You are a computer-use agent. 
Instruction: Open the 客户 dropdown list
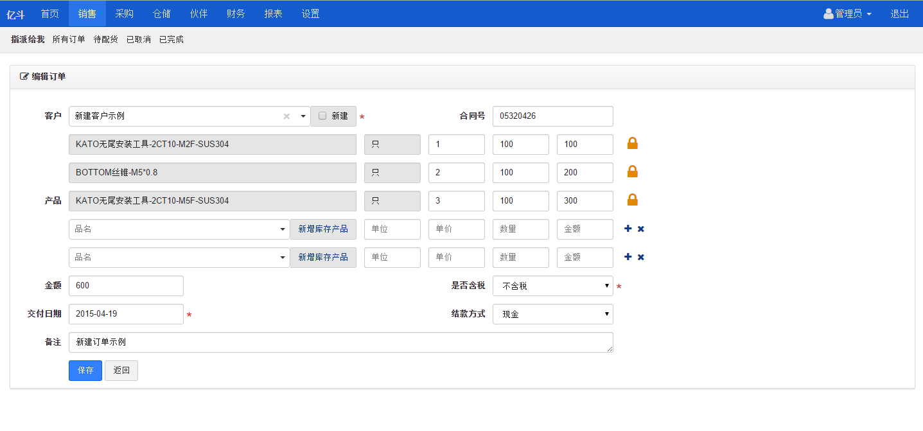[x=303, y=116]
